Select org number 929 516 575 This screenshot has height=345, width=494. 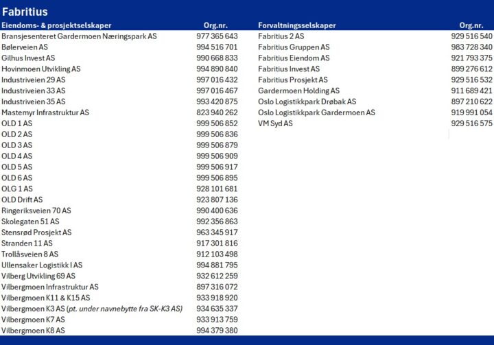(x=471, y=123)
